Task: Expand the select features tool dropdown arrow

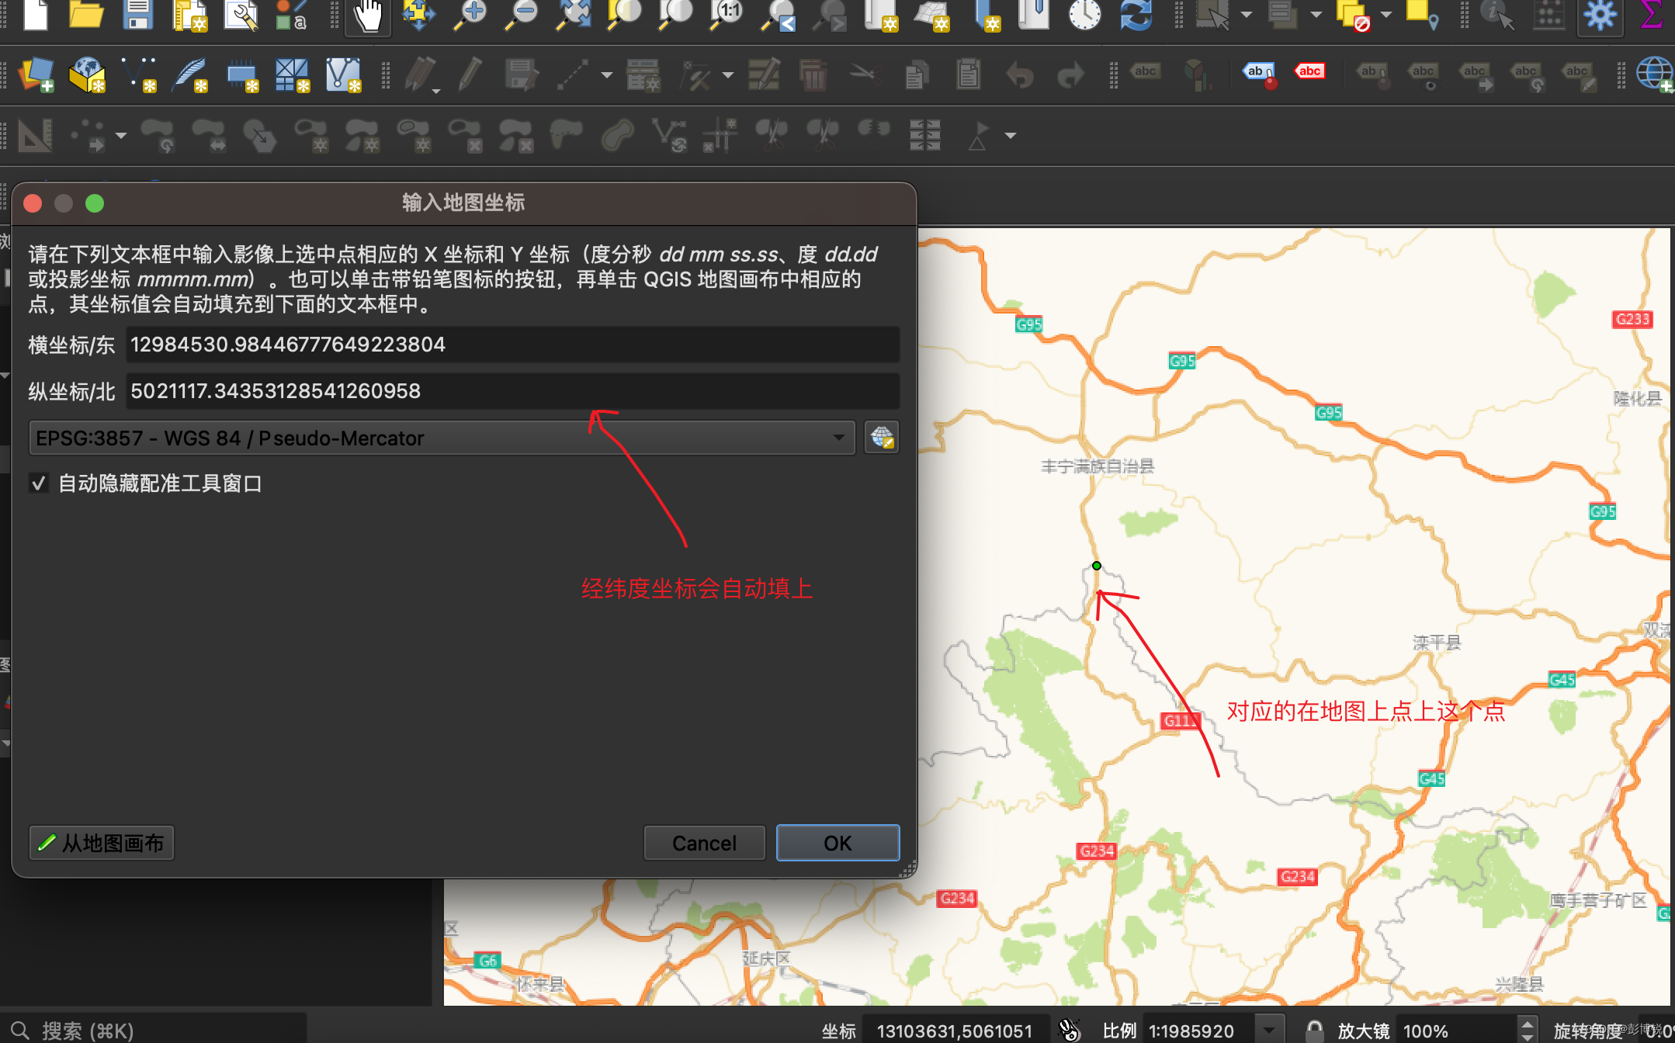Action: (1246, 15)
